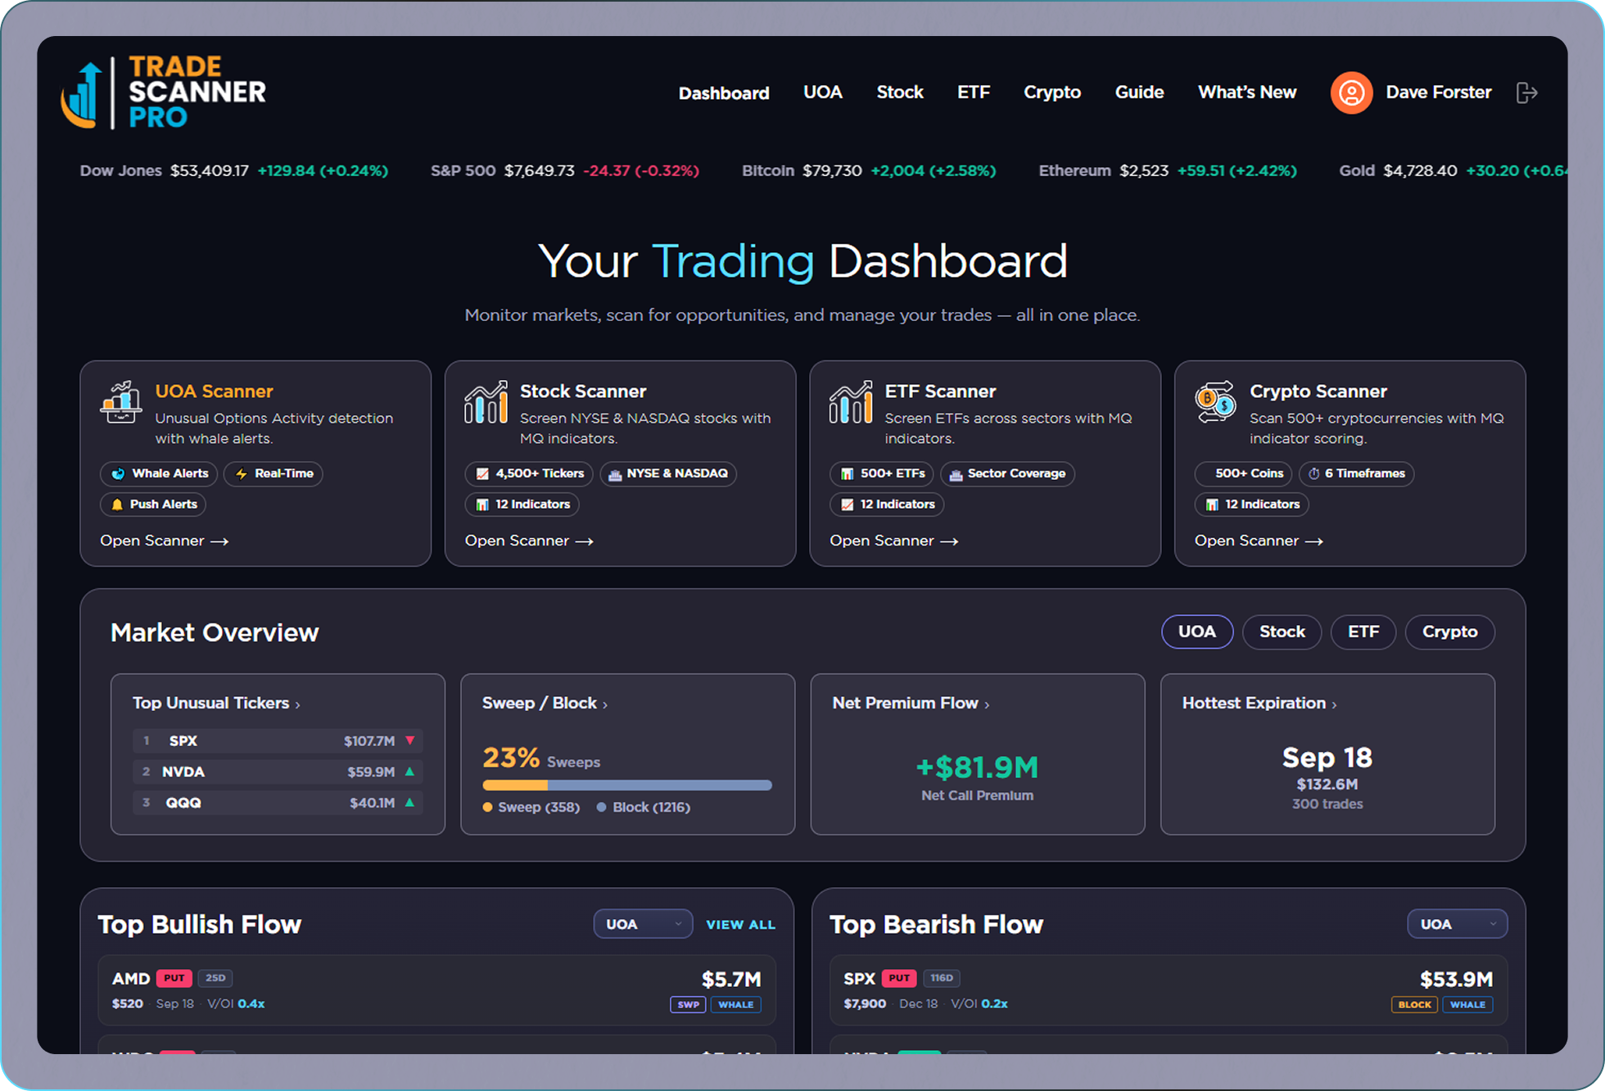Open Scanner link in ETF Scanner card
This screenshot has height=1091, width=1605.
point(893,541)
